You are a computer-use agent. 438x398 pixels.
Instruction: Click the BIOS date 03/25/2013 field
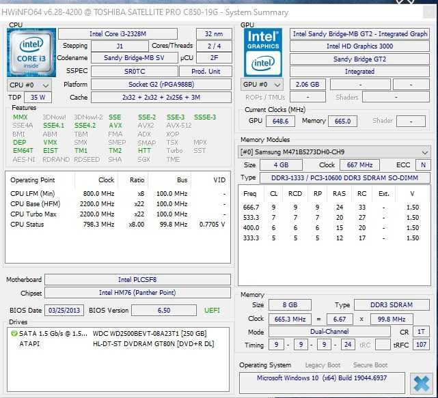pyautogui.click(x=64, y=311)
